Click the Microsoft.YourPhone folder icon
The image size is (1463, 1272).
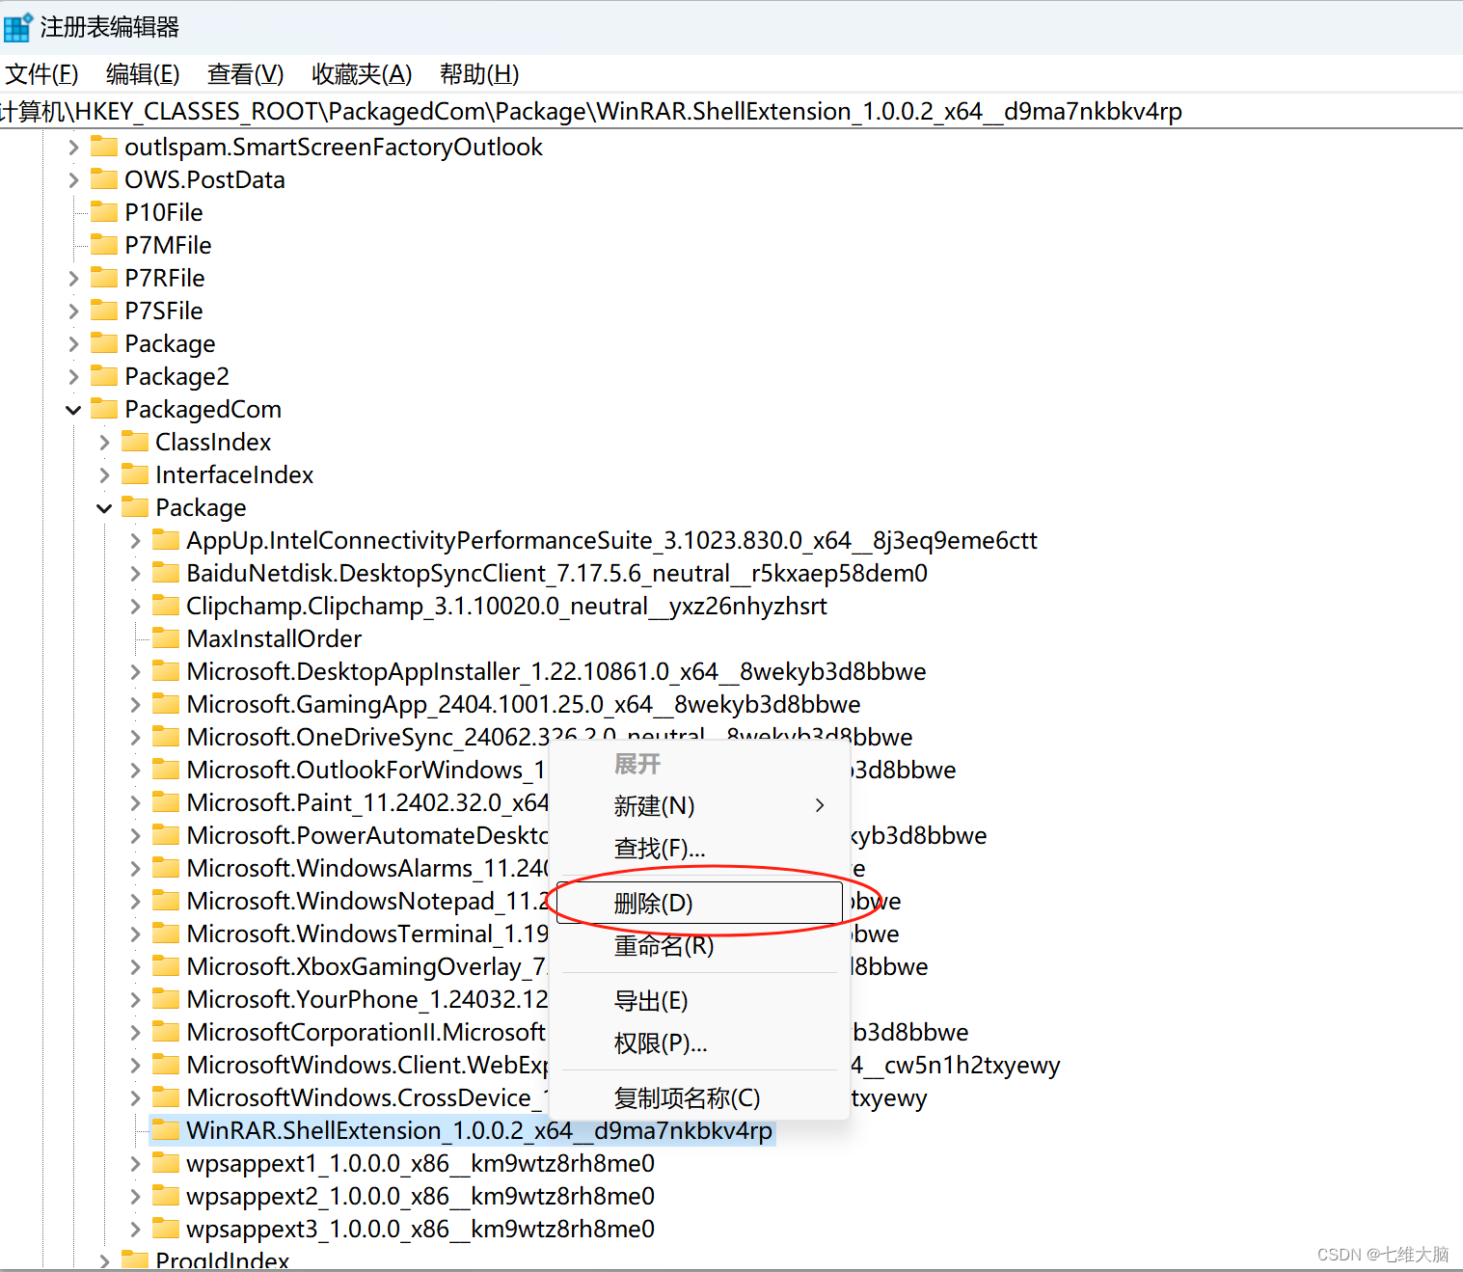(166, 998)
